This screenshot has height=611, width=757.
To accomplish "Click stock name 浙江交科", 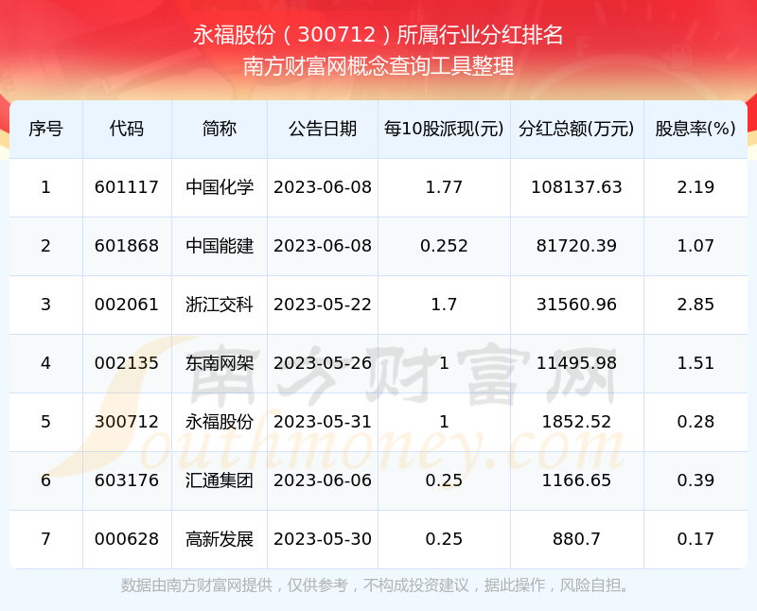I will tap(220, 305).
